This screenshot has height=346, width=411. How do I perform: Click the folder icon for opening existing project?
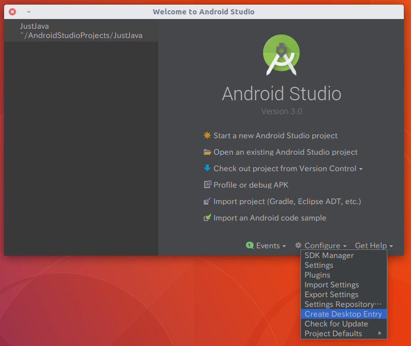(x=207, y=152)
